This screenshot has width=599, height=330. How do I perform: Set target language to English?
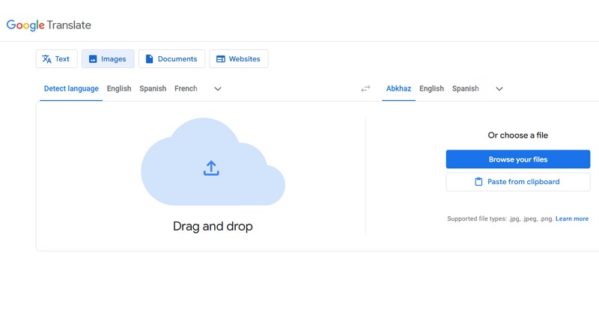coord(431,88)
